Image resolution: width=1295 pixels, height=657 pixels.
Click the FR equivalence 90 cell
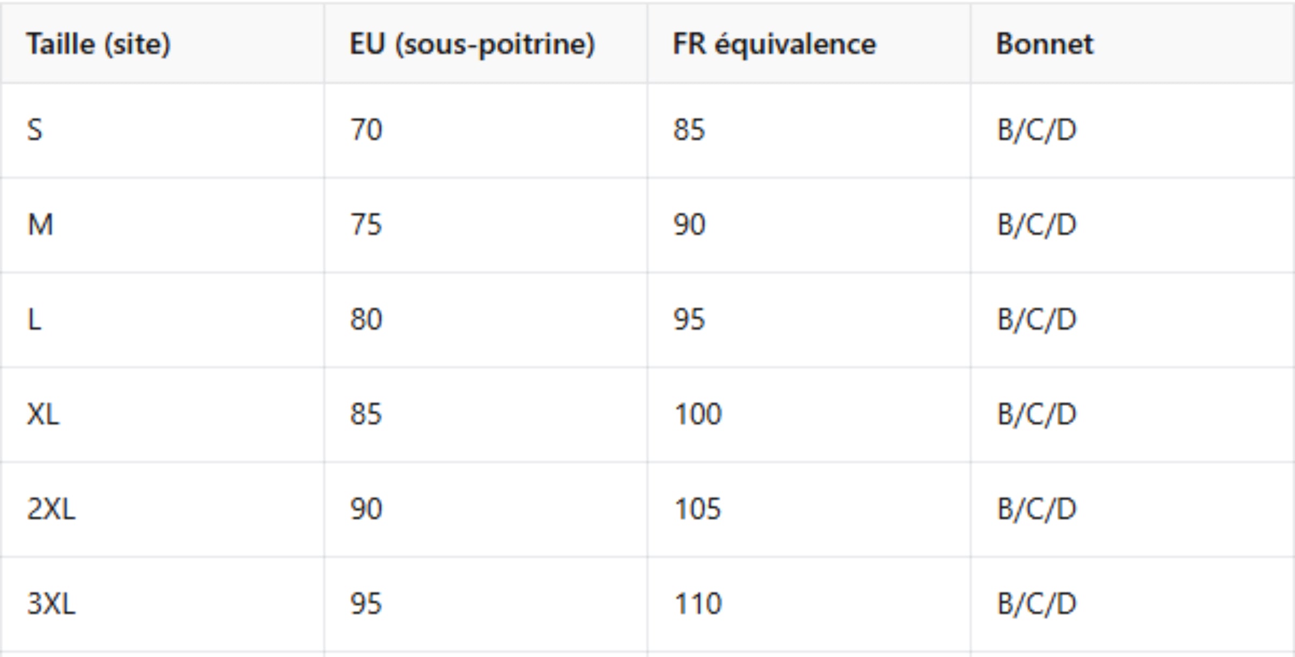pyautogui.click(x=809, y=225)
